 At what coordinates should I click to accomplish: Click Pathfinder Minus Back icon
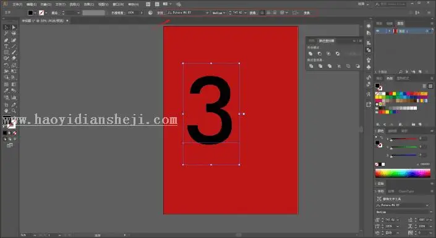[x=357, y=66]
